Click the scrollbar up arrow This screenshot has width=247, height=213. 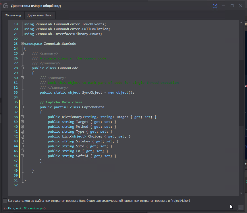click(241, 23)
